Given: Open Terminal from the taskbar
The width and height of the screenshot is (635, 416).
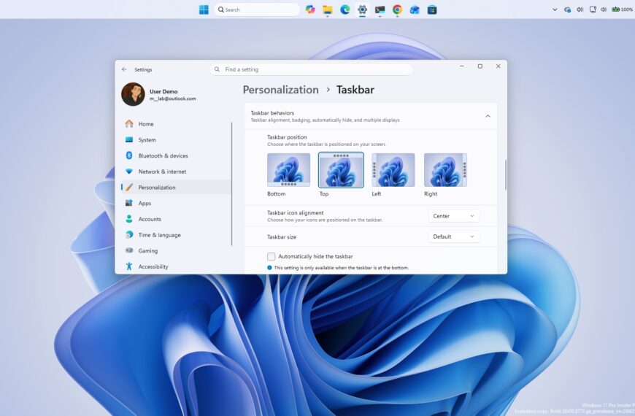Looking at the screenshot, I should coord(380,9).
